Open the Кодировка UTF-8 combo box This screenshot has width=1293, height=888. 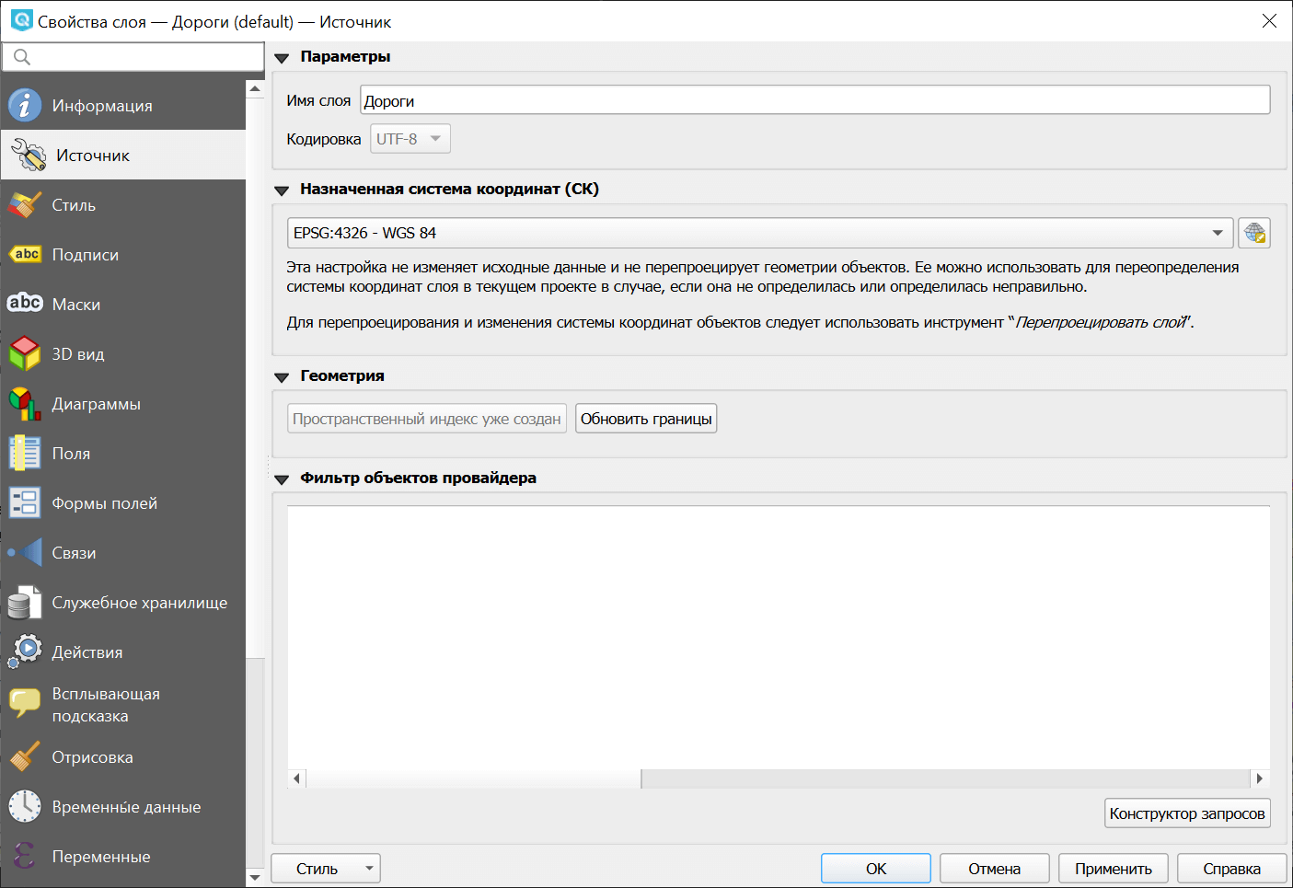409,138
